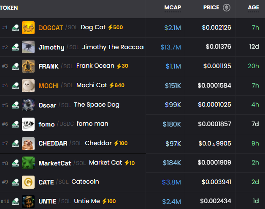Click the lightning boost 500 badge on DOGCAT

116,27
